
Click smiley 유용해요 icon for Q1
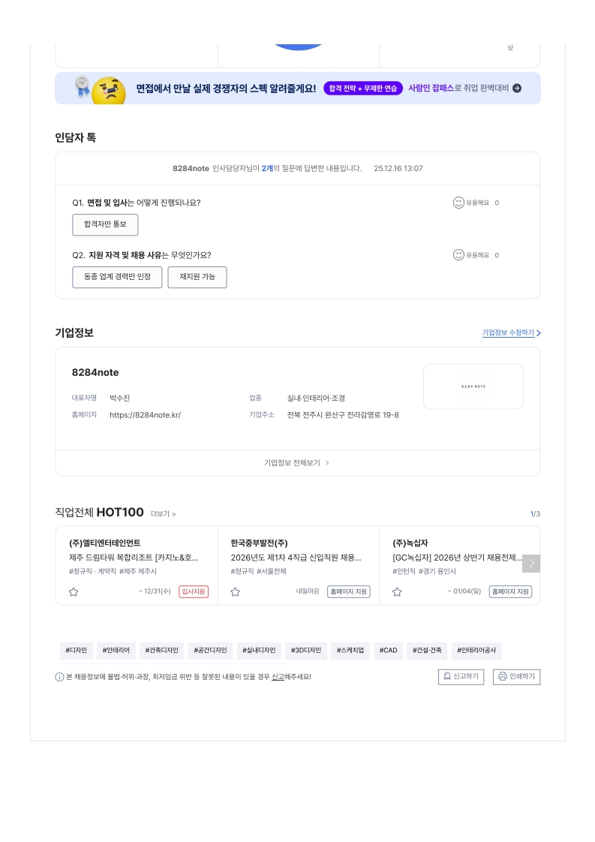click(458, 203)
